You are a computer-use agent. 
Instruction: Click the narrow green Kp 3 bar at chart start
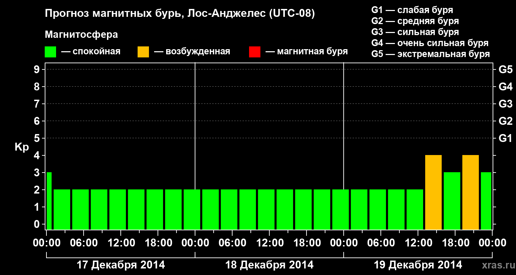click(x=49, y=201)
